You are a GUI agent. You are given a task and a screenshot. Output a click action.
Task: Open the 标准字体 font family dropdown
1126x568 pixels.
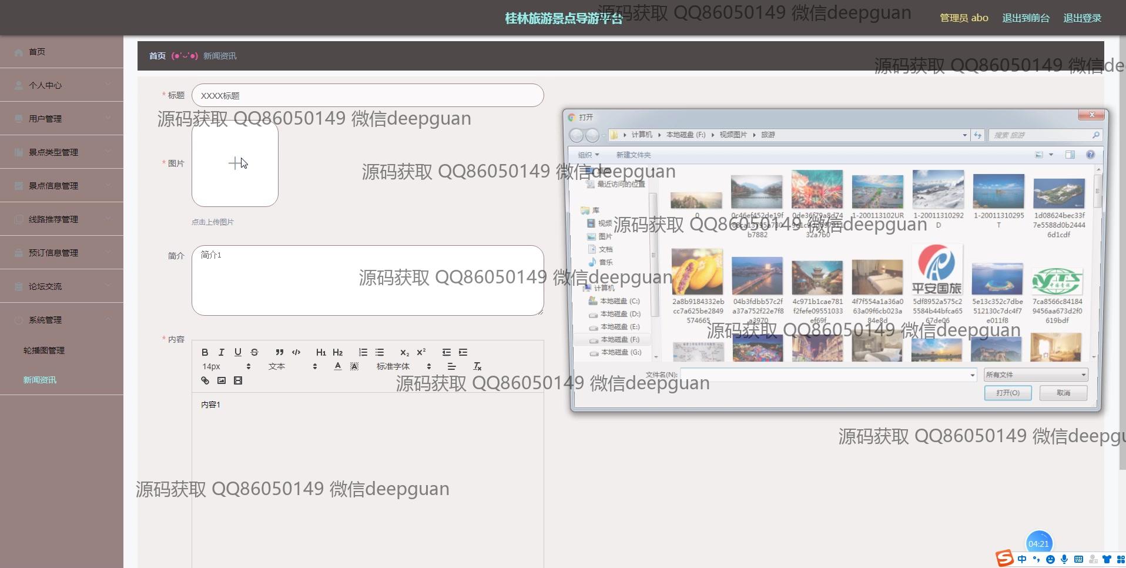click(x=404, y=366)
